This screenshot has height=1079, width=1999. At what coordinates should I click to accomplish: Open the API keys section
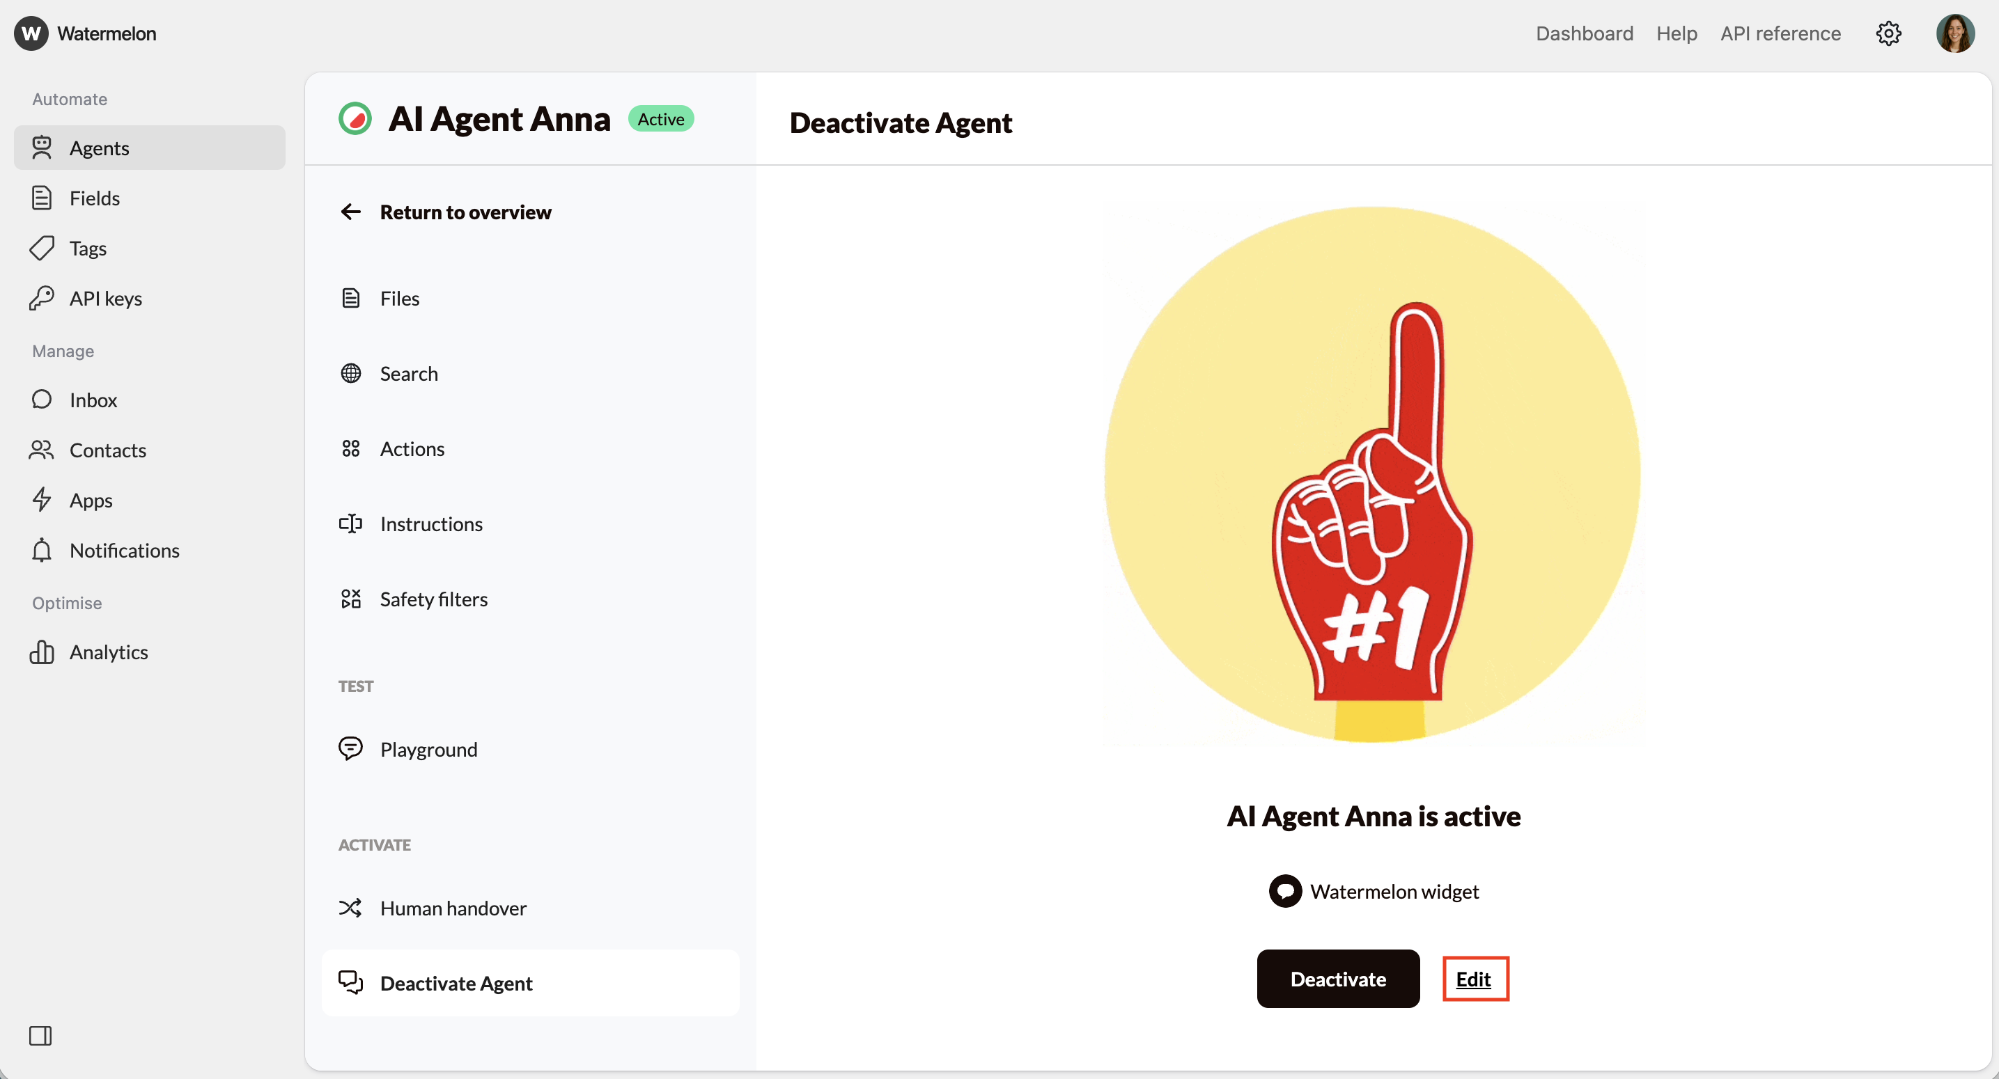click(x=106, y=298)
